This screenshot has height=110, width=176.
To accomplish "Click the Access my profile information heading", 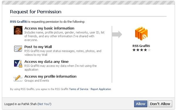I will (50, 76).
